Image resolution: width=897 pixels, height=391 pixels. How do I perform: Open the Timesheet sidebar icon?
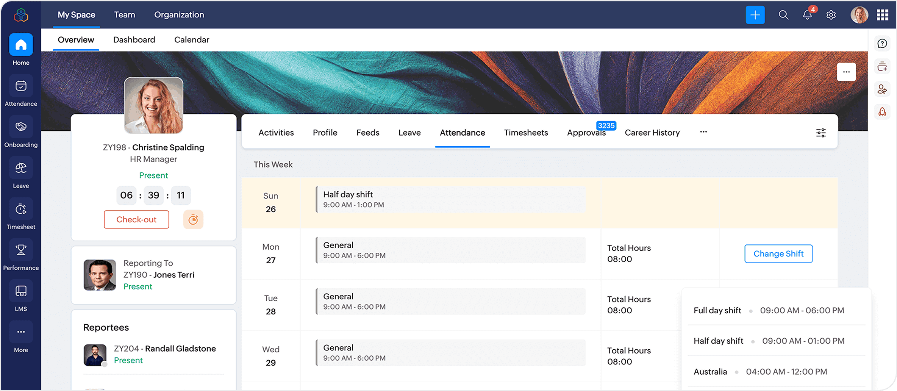tap(21, 209)
